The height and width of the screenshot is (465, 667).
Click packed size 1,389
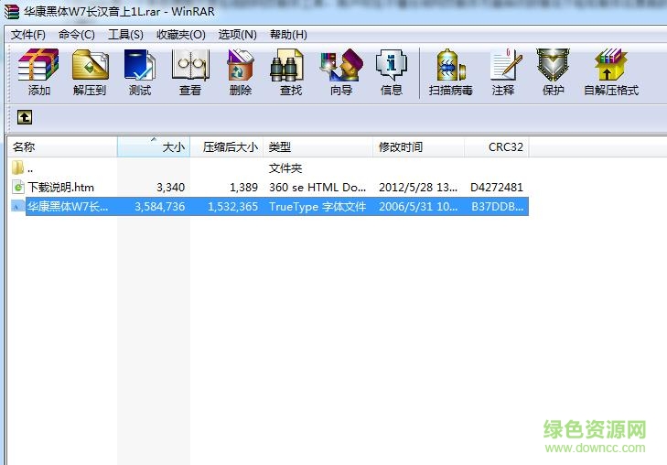click(243, 188)
